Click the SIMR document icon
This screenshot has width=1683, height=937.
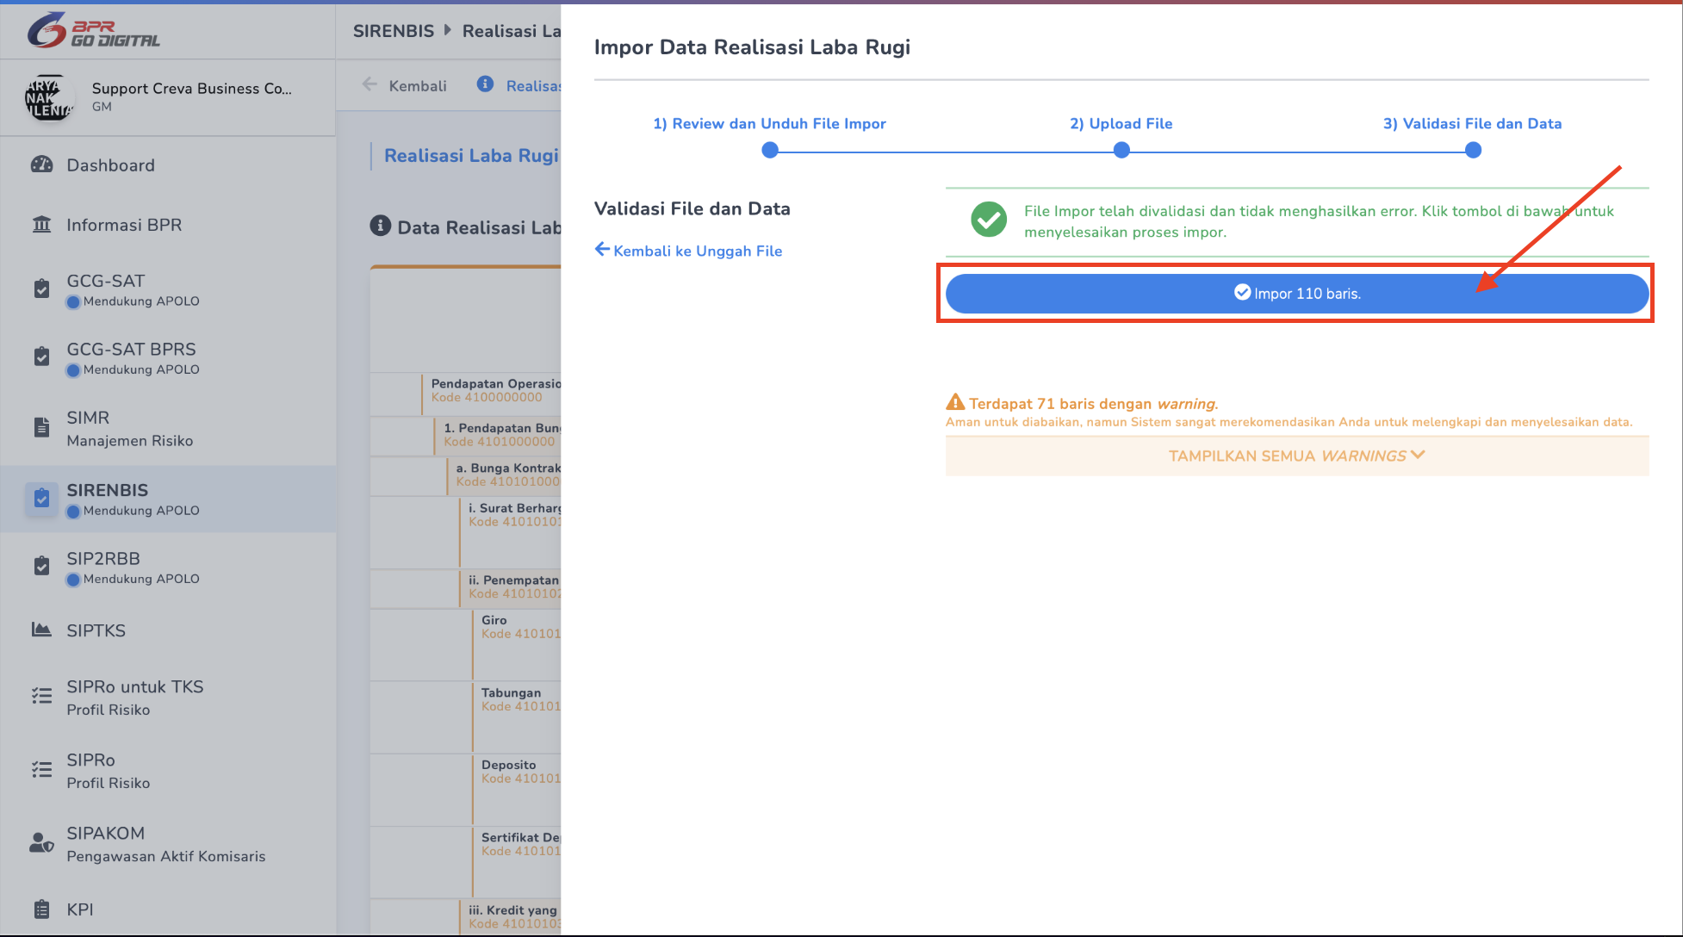pos(41,427)
